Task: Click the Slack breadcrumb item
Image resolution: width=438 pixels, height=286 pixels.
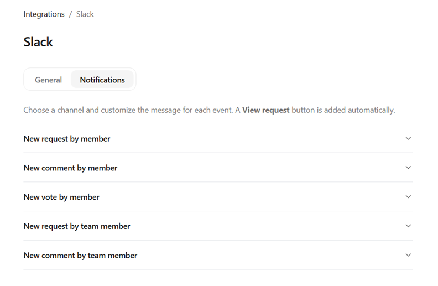Action: [x=85, y=14]
